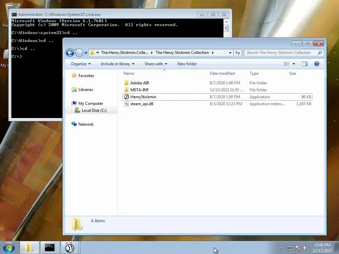Open the More view options dropdown arrow
Image resolution: width=339 pixels, height=254 pixels.
[294, 64]
